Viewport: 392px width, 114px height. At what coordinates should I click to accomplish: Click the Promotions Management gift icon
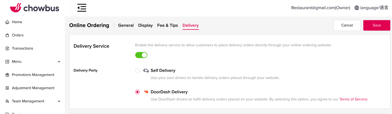coord(8,75)
